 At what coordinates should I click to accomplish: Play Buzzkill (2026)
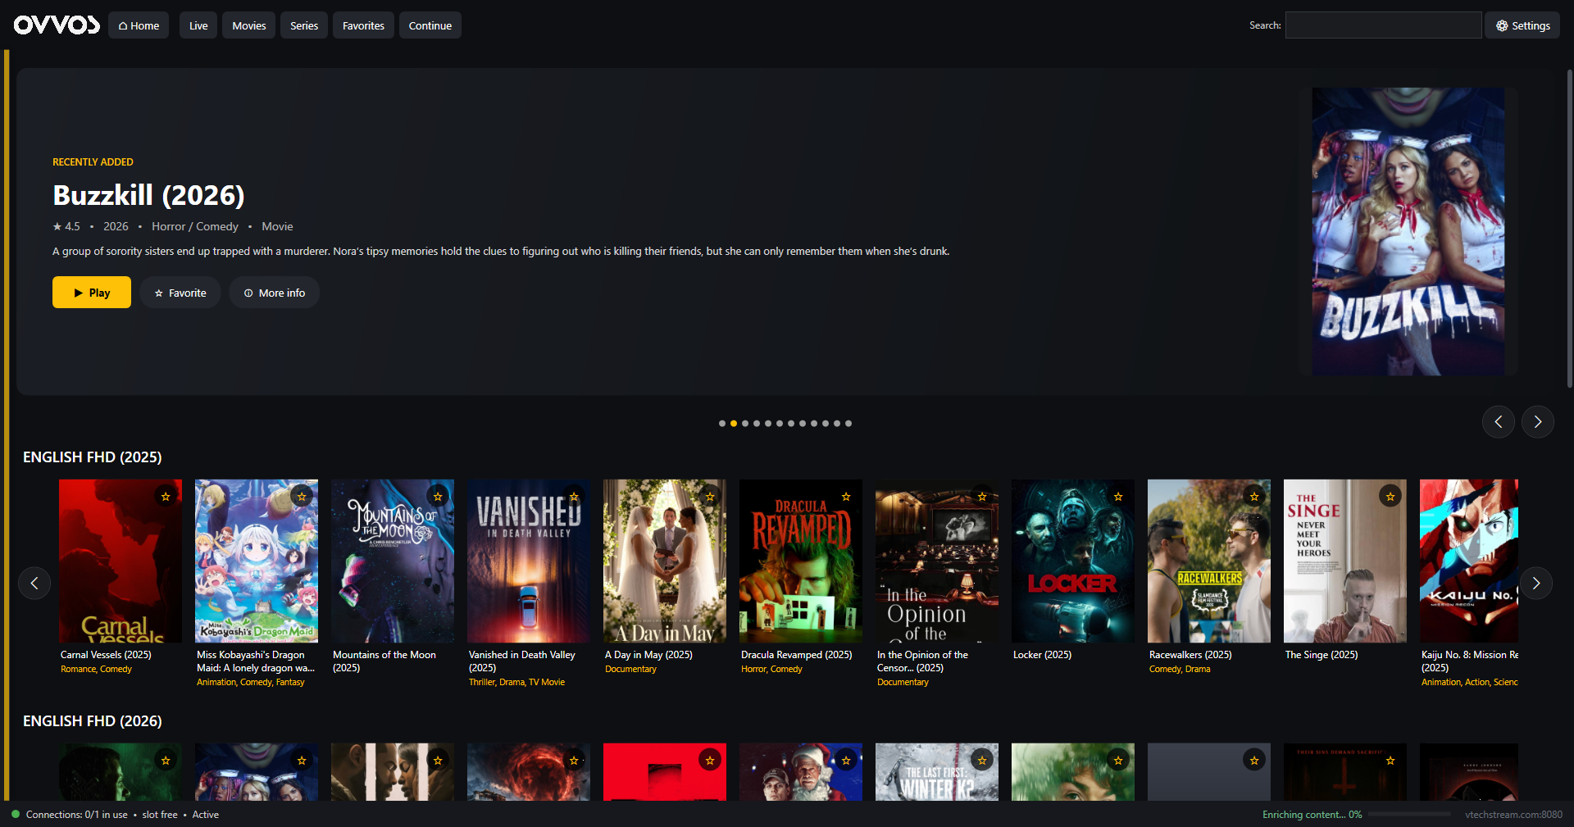pyautogui.click(x=92, y=293)
